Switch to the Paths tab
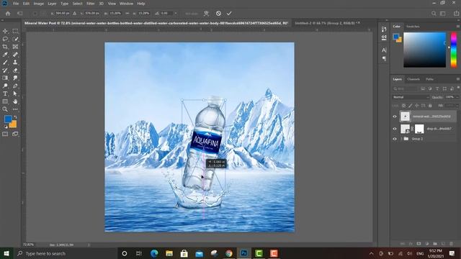Image resolution: width=461 pixels, height=259 pixels. (x=429, y=79)
